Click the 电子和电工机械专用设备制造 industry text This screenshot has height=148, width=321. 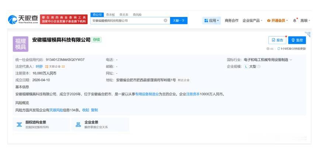coord(266,60)
